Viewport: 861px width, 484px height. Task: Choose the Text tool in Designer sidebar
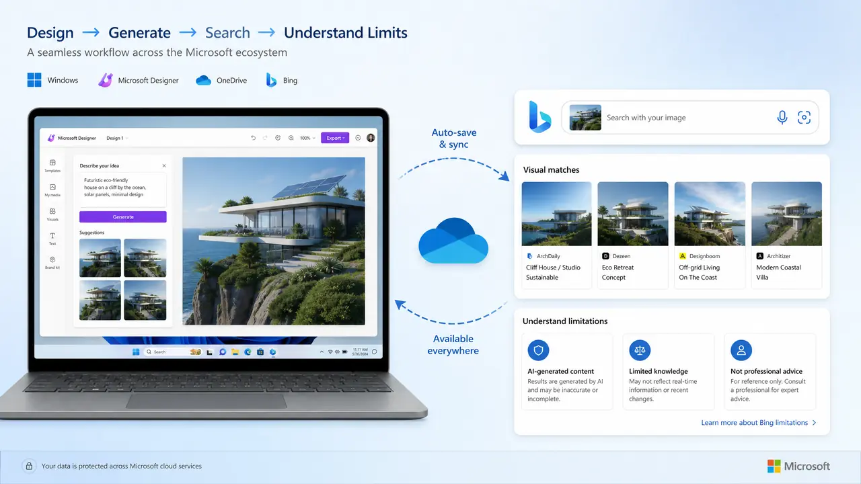[x=52, y=238]
